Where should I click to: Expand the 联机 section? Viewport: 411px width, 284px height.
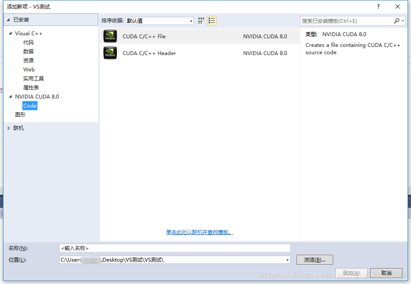[x=9, y=128]
